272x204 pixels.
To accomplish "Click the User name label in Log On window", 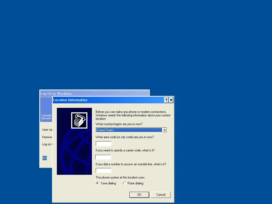I will click(x=47, y=130).
